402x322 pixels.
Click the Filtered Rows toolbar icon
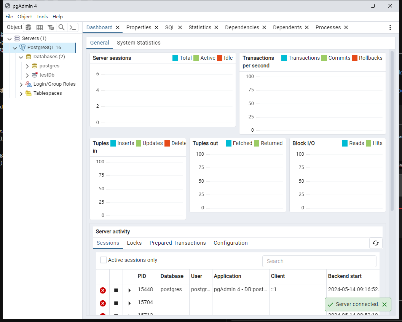click(51, 27)
